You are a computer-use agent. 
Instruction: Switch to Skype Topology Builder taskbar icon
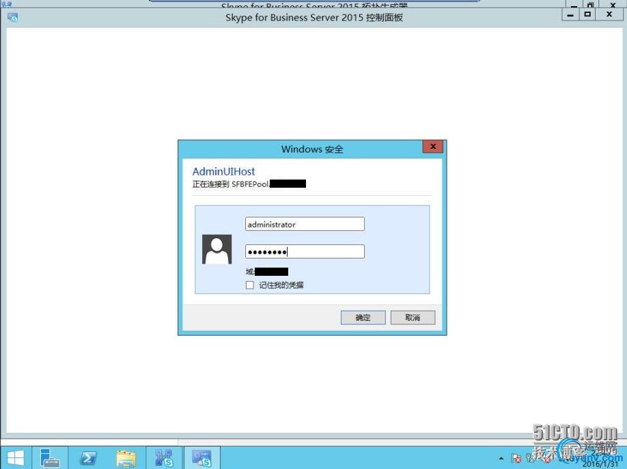(164, 458)
